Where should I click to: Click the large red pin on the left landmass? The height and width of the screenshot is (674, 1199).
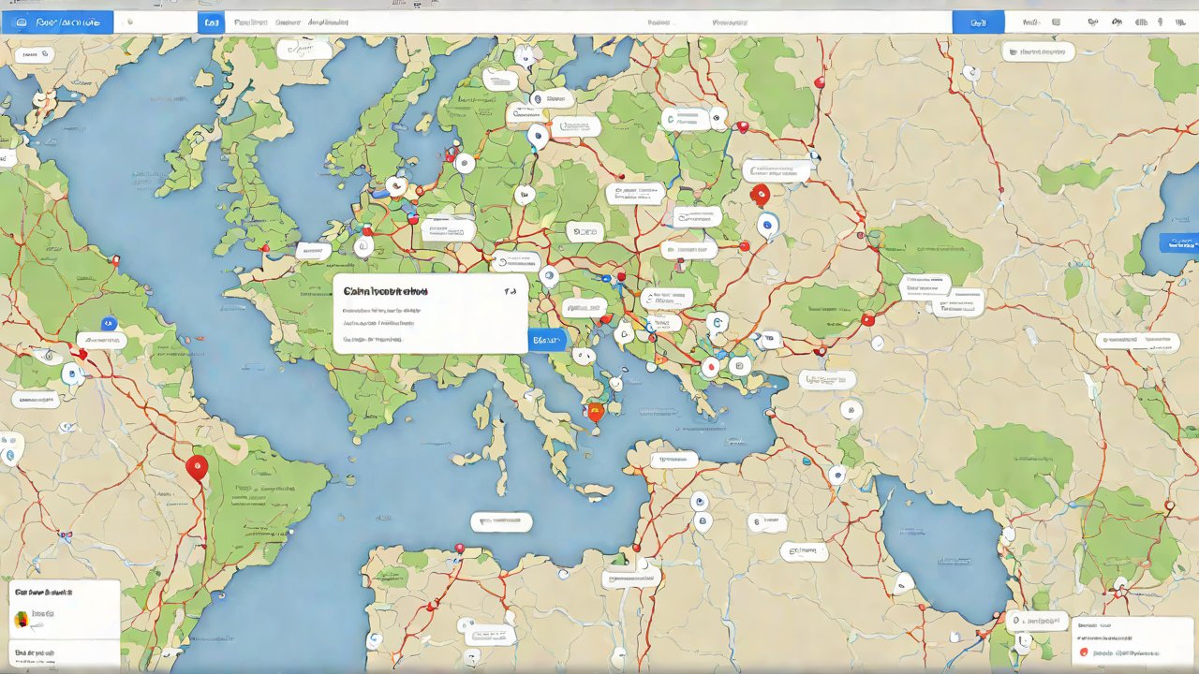coord(197,466)
